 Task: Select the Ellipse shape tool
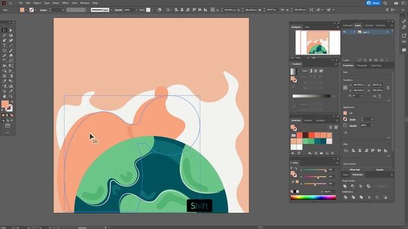point(4,51)
